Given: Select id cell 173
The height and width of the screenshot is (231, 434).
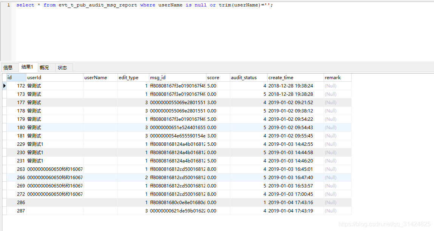Looking at the screenshot, I should (x=16, y=94).
